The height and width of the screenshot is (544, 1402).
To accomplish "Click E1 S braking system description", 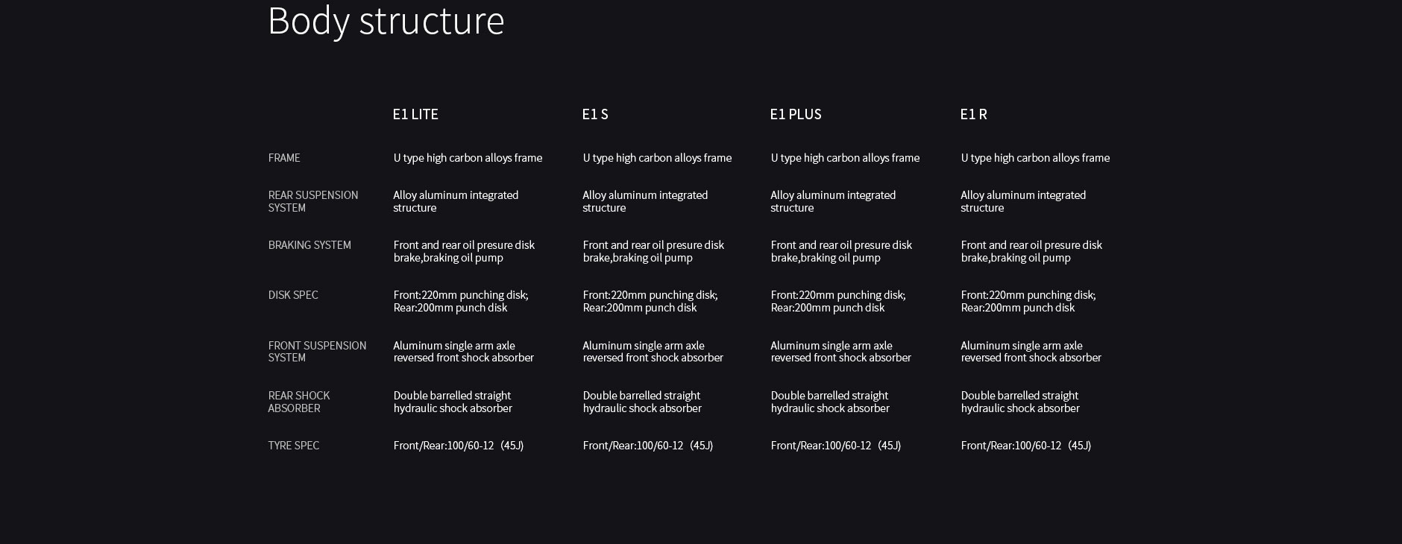I will coord(653,251).
